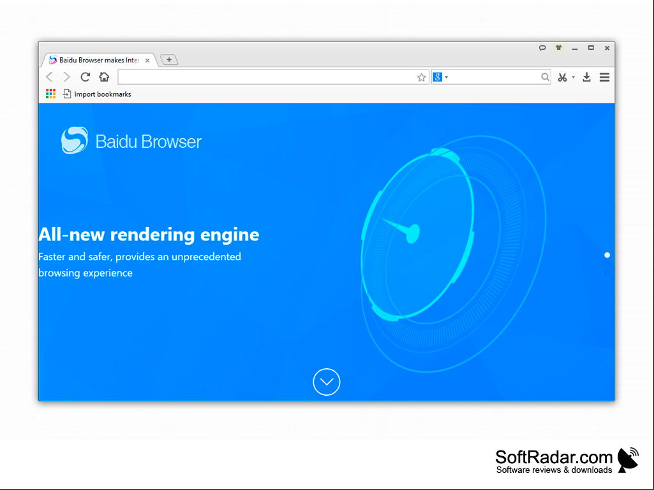This screenshot has width=654, height=490.
Task: Click the "All-new rendering engine" heading
Action: [x=149, y=234]
